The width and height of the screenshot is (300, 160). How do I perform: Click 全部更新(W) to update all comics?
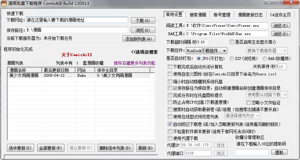(51, 148)
